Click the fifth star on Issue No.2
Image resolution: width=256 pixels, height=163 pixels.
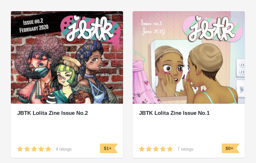pyautogui.click(x=48, y=149)
